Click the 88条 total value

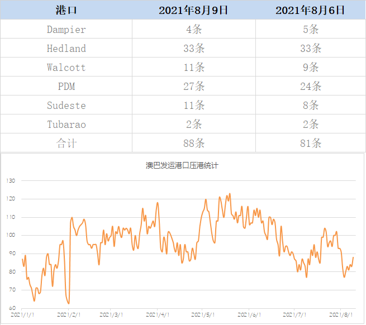tap(194, 144)
